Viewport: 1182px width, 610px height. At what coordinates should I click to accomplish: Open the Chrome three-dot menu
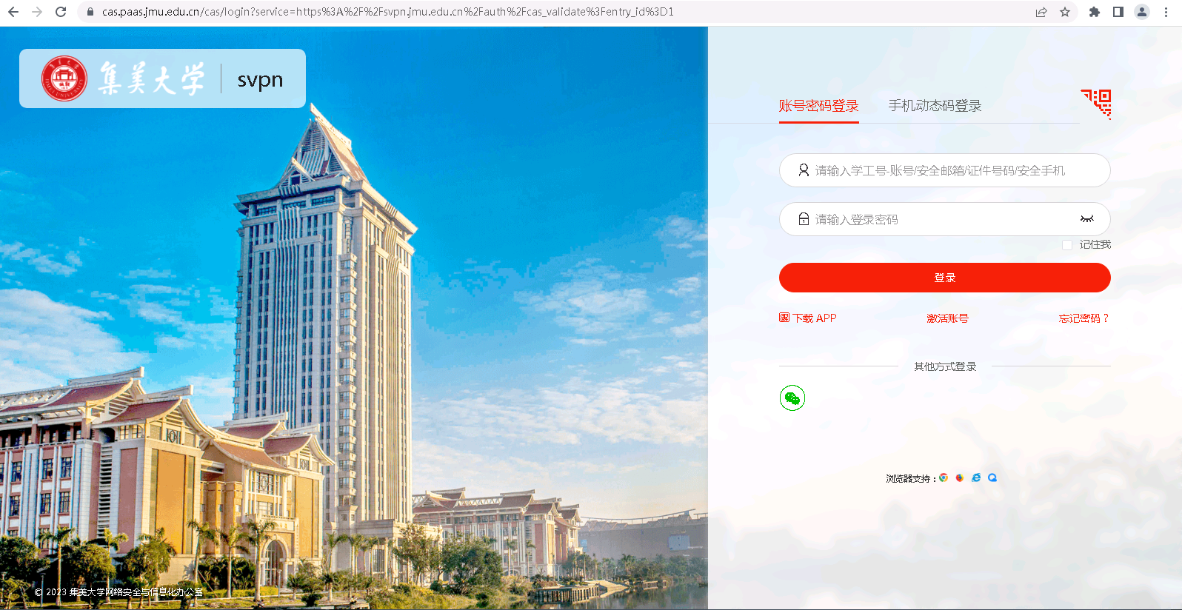click(x=1166, y=12)
